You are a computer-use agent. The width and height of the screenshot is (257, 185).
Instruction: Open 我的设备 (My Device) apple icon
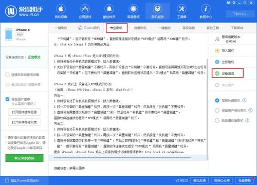[61, 9]
